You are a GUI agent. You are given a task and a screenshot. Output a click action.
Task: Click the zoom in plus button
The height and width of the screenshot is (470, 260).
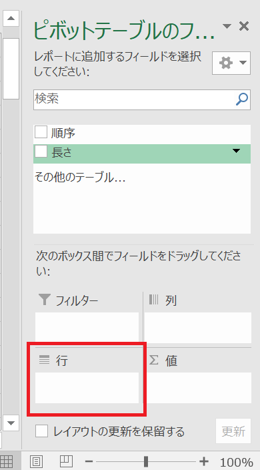(x=204, y=461)
